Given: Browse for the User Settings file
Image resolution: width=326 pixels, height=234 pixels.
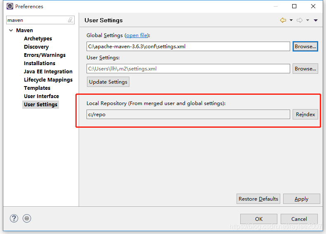Looking at the screenshot, I should (305, 68).
